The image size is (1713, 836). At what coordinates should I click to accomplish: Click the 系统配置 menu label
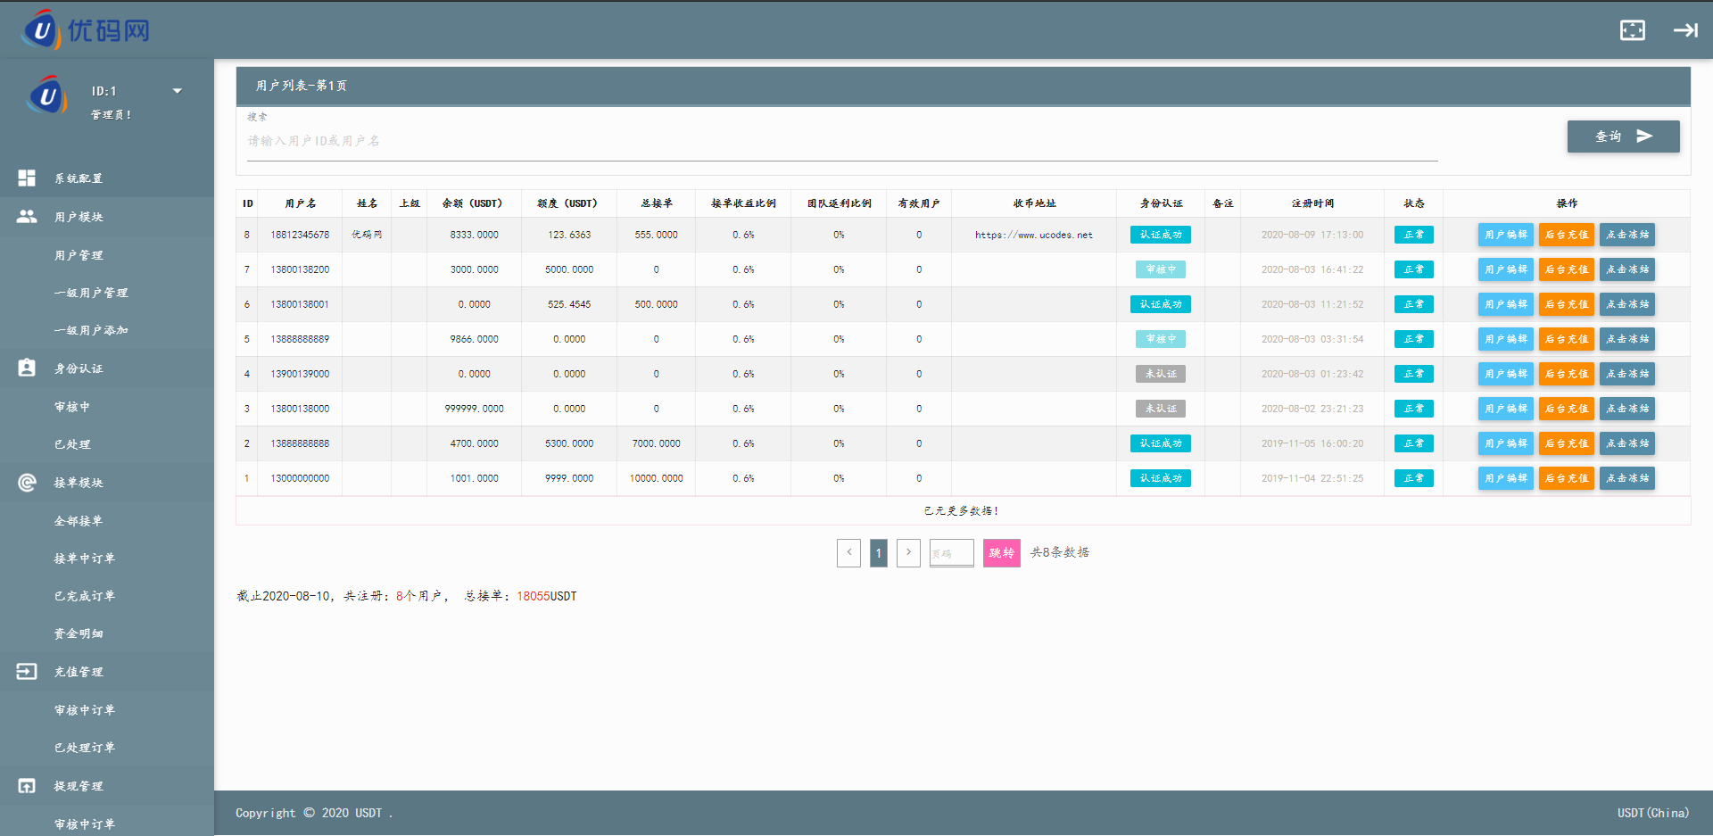tap(79, 178)
